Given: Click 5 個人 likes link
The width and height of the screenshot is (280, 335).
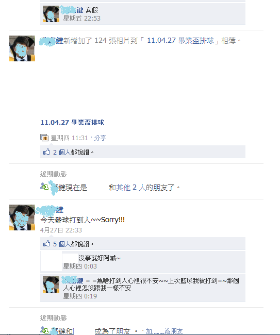Looking at the screenshot, I should click(62, 244).
